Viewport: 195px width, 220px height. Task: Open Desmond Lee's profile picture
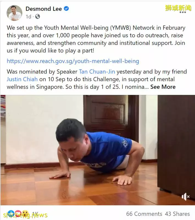tap(15, 13)
